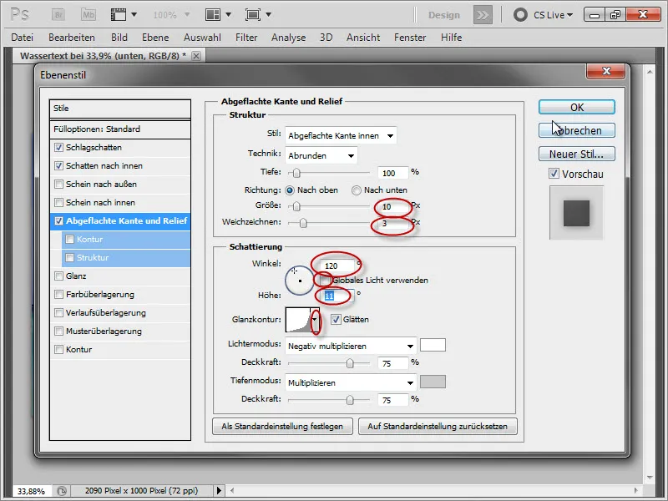Image resolution: width=668 pixels, height=501 pixels.
Task: Click the status bar document info icon
Action: (62, 491)
